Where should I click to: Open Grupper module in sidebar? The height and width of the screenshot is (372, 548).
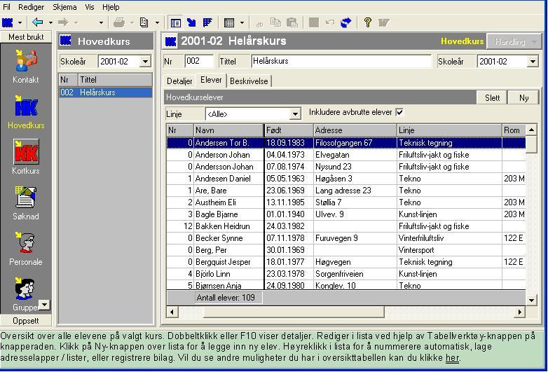click(26, 294)
